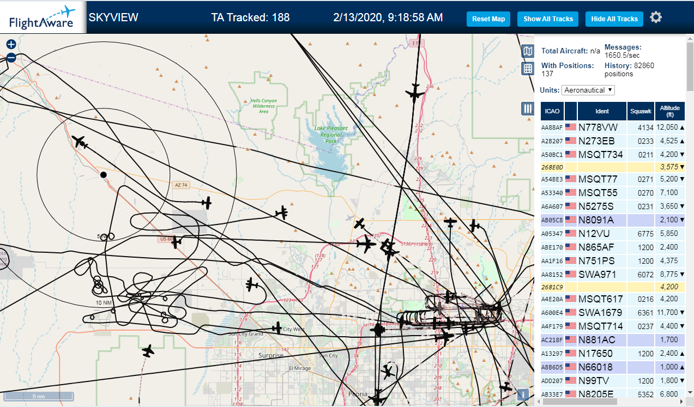Select the MSQT55 ident
Viewport: 694px width, 407px height.
tap(598, 192)
